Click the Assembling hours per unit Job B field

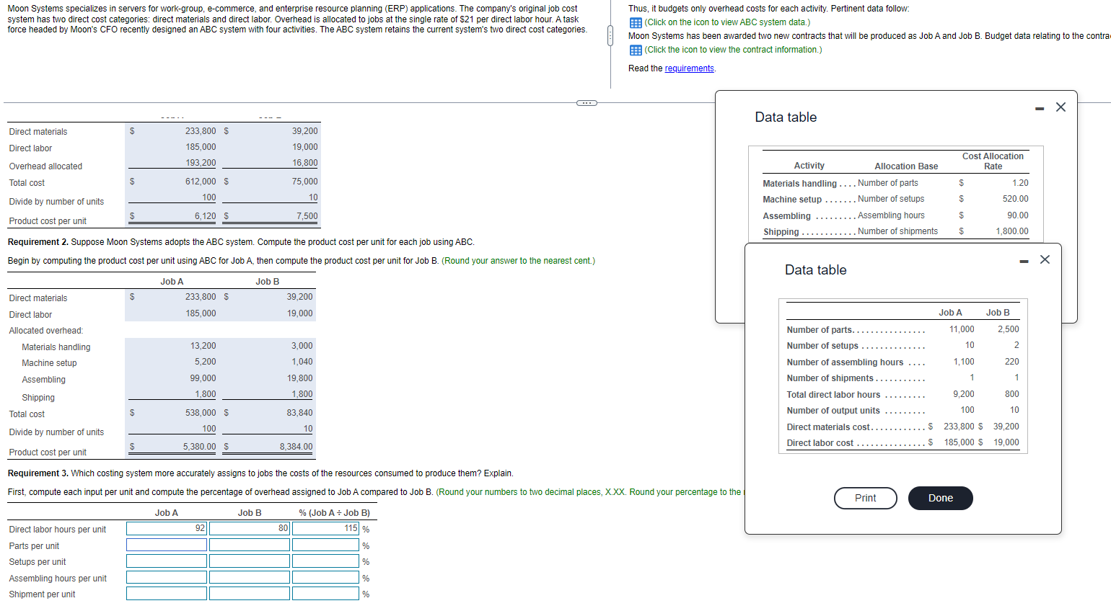click(249, 577)
